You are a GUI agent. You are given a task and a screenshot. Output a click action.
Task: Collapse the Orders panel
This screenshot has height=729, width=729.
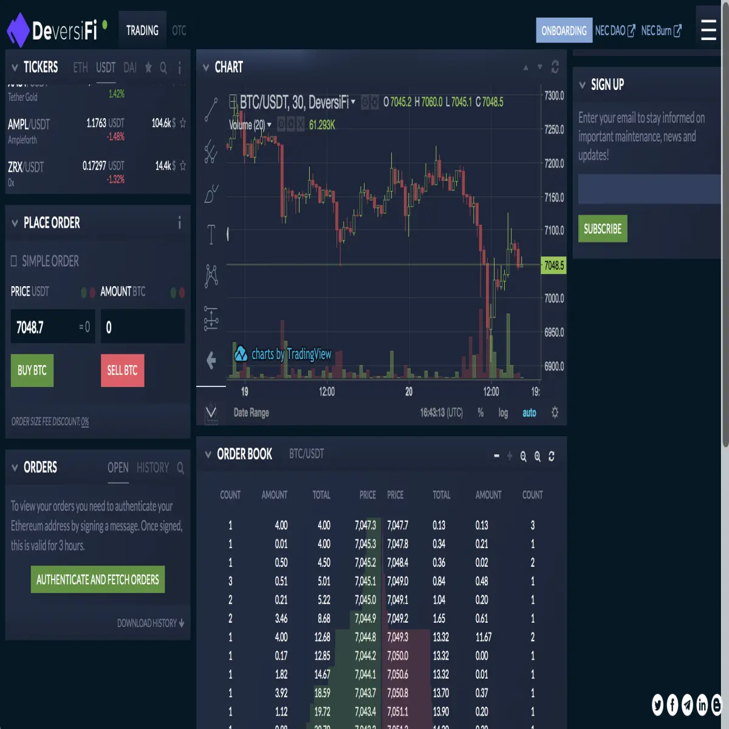pos(15,468)
